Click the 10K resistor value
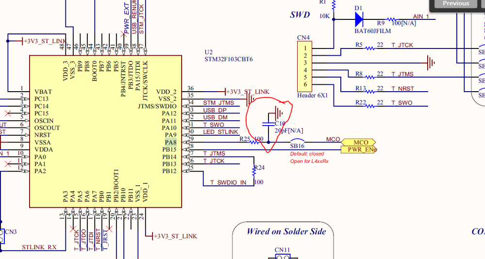The image size is (485, 259). coord(324,16)
